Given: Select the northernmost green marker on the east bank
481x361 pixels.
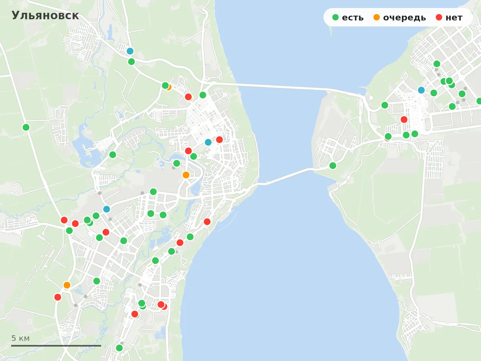Looking at the screenshot, I should (437, 64).
